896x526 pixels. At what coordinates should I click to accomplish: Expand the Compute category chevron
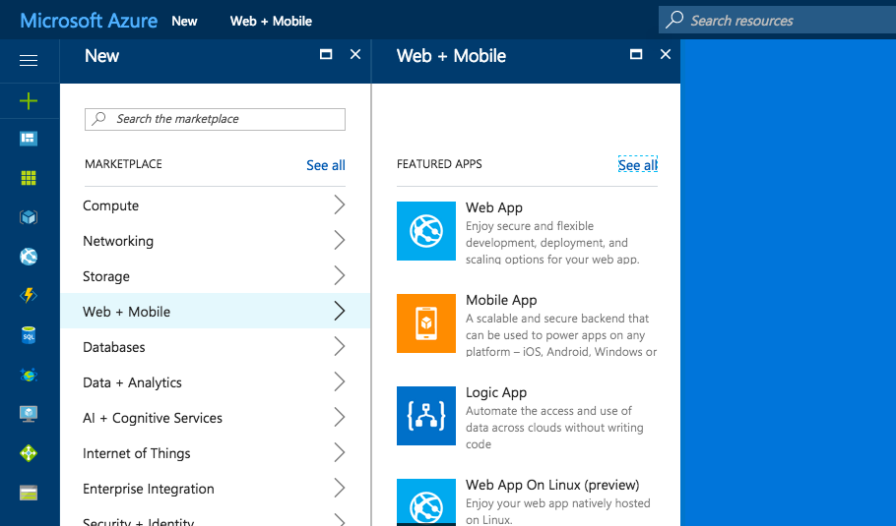[340, 205]
